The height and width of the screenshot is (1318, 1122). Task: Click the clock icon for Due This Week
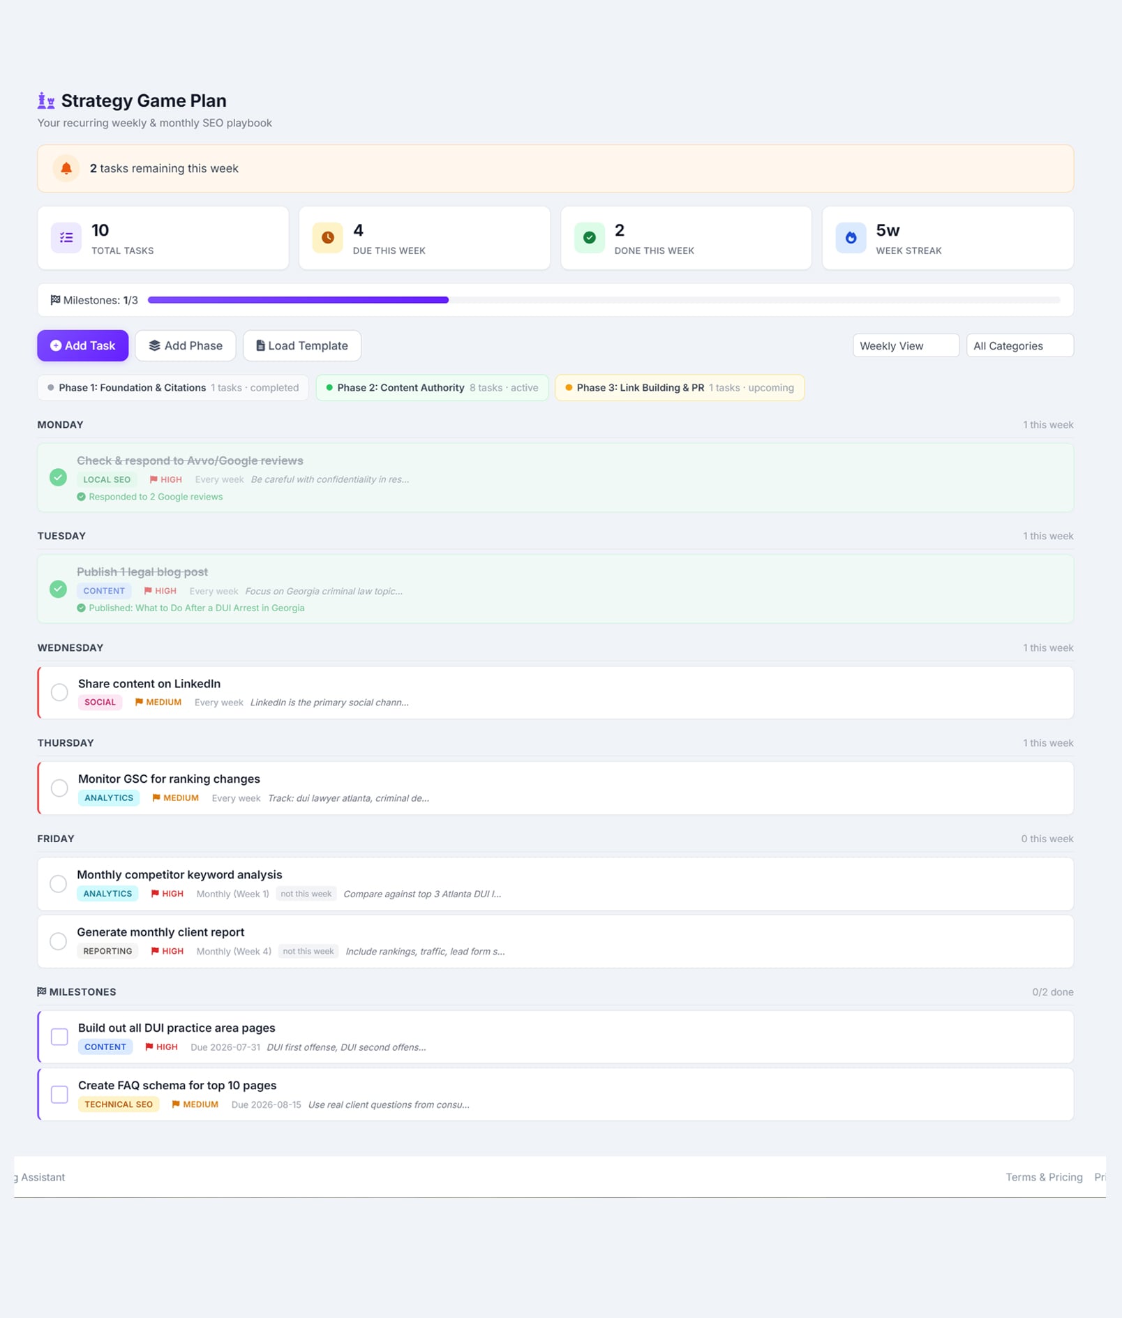[x=327, y=237]
